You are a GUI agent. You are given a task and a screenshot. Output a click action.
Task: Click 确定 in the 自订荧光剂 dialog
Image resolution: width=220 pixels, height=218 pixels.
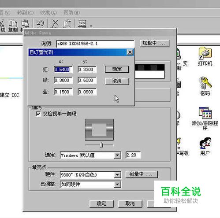pos(117,69)
